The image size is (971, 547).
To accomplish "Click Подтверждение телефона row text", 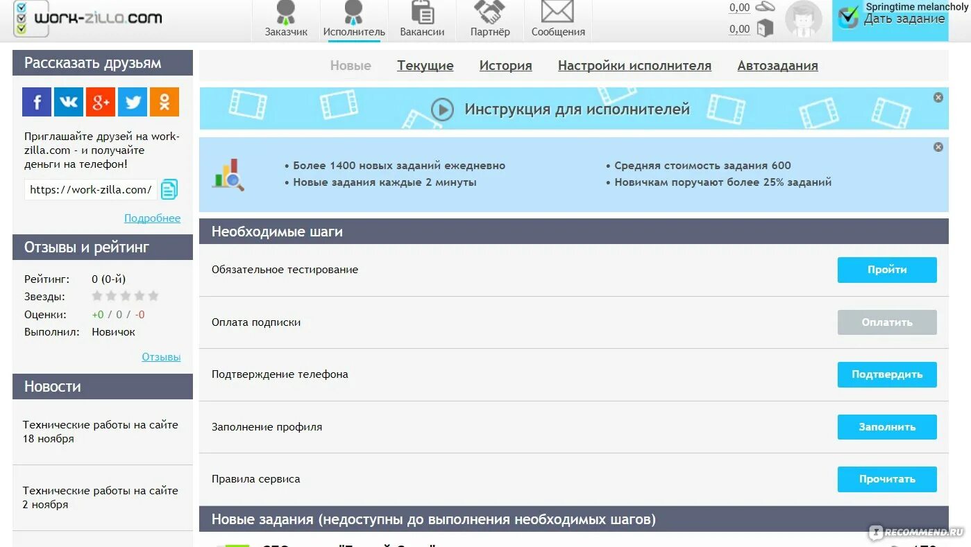I will tap(280, 374).
